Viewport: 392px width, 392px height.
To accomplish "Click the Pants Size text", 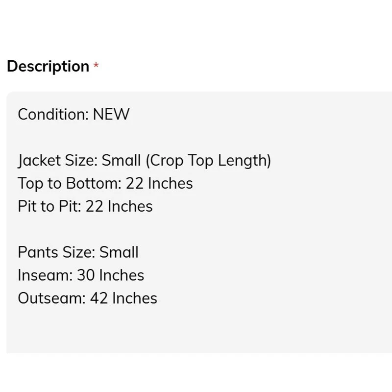I will pos(56,252).
